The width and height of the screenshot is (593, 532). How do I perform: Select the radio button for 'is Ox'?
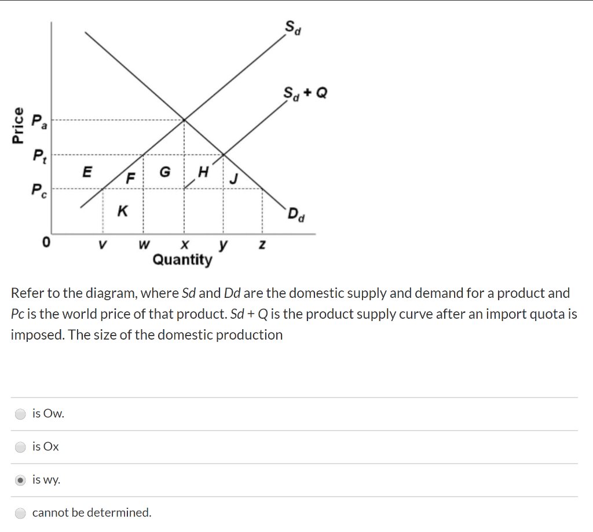[x=20, y=446]
